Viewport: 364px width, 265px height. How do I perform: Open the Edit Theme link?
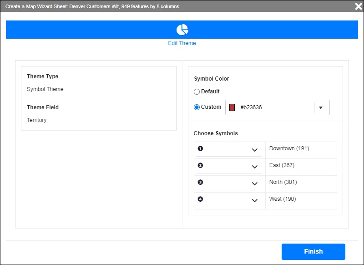coord(182,43)
